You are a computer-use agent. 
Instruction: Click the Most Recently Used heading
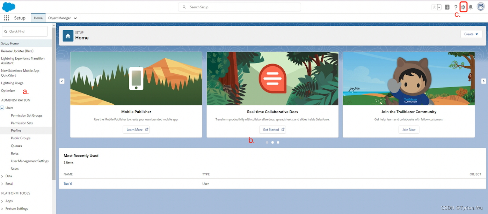coord(81,156)
